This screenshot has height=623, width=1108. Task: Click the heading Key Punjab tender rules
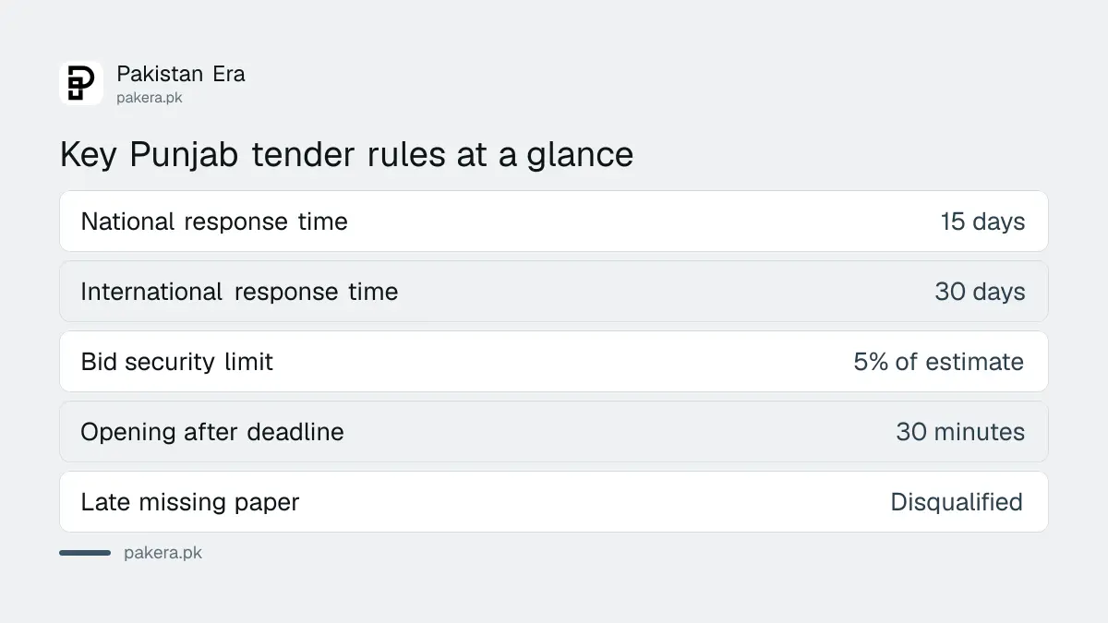pyautogui.click(x=346, y=154)
